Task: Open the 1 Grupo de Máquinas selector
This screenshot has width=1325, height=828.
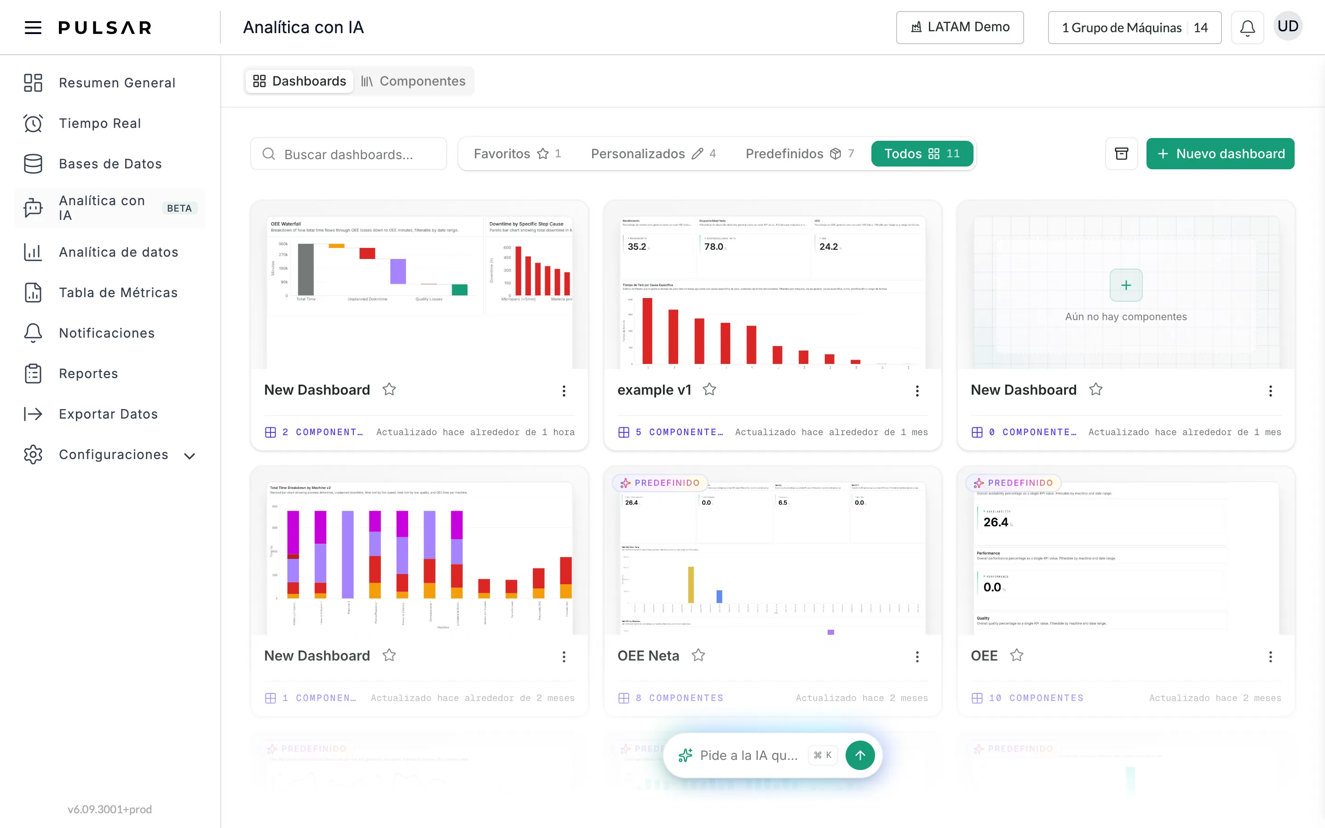Action: point(1135,28)
